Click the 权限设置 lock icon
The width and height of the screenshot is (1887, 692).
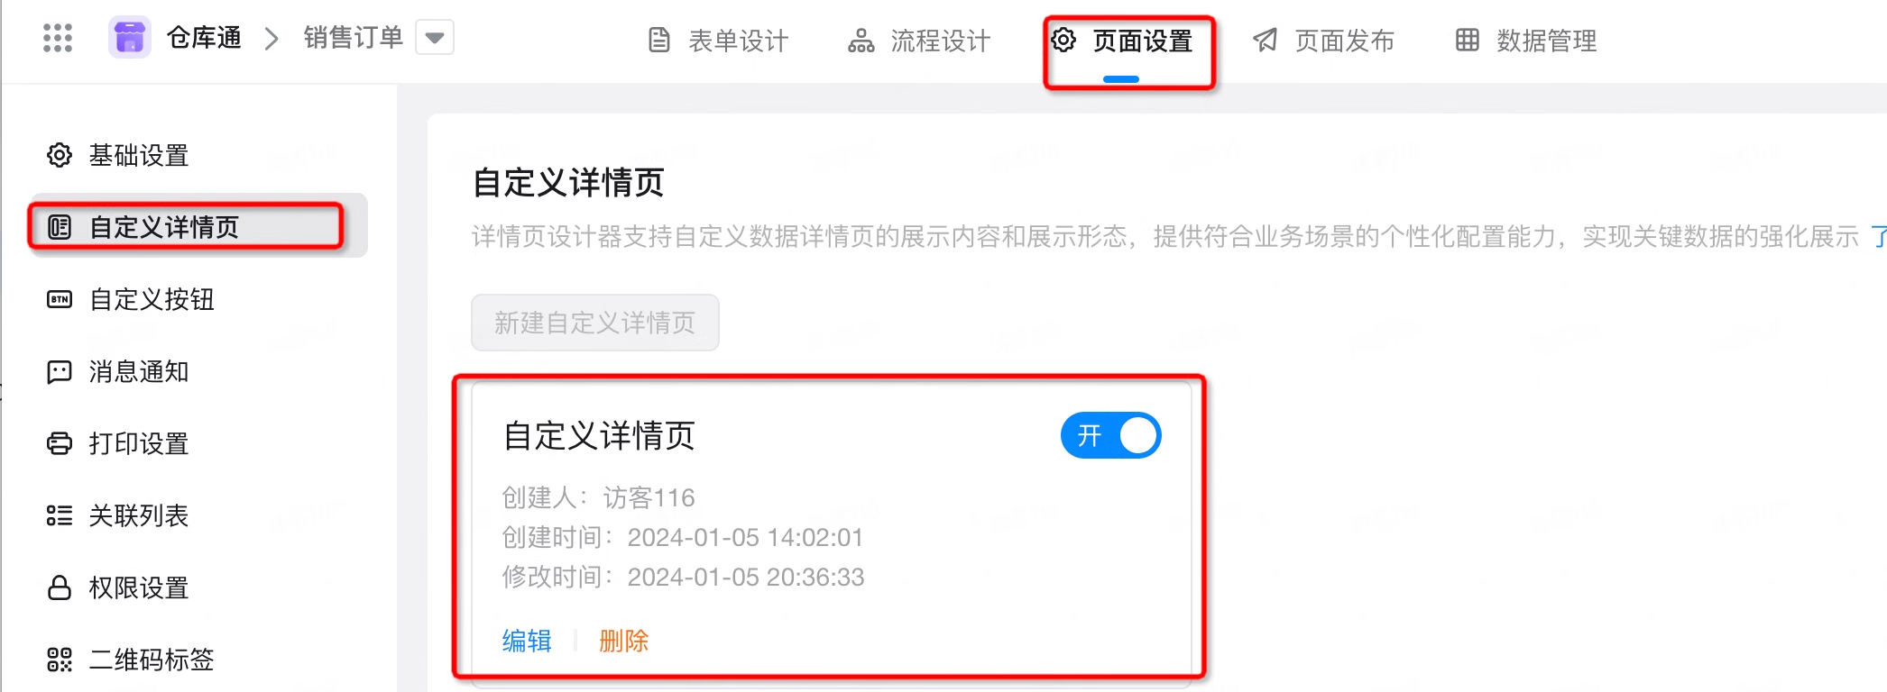click(60, 587)
